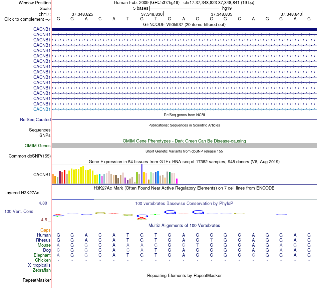
Task: Click the chr17:37,348,823-37,348,841 (19 bp) header text
Action: (x=219, y=3)
